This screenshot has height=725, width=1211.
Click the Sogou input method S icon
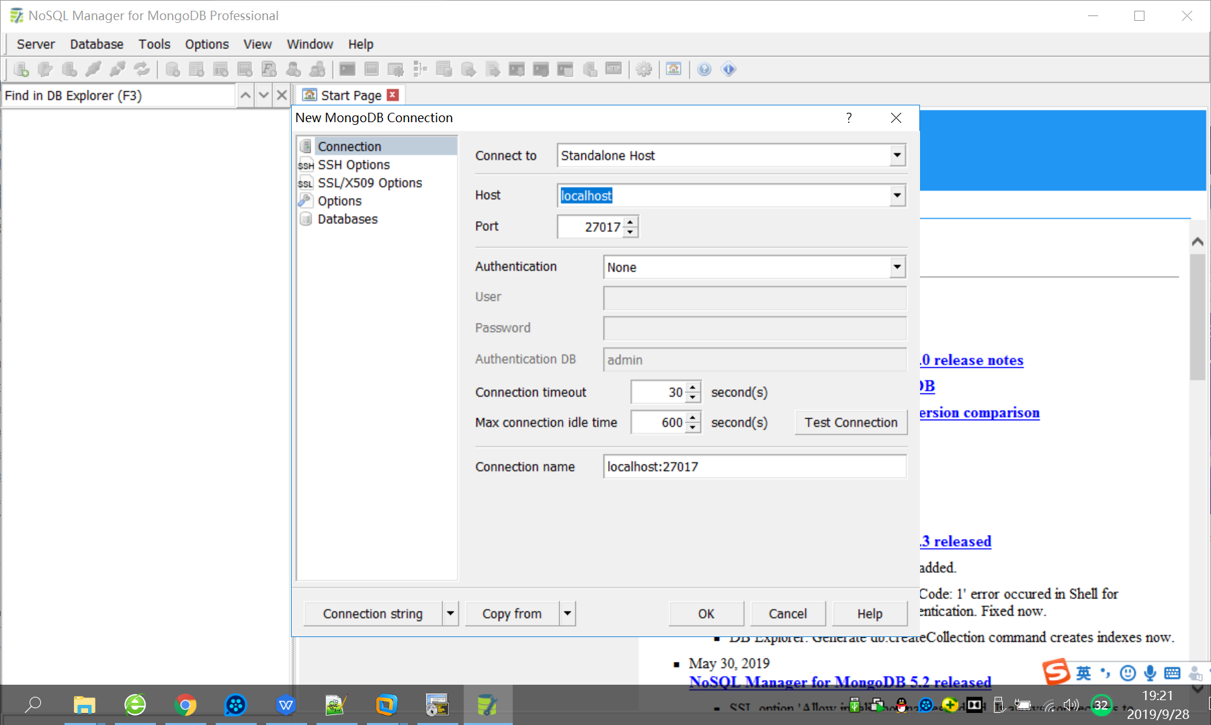point(1056,672)
